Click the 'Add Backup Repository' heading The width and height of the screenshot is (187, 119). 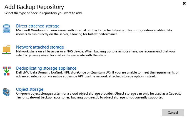[34, 7]
